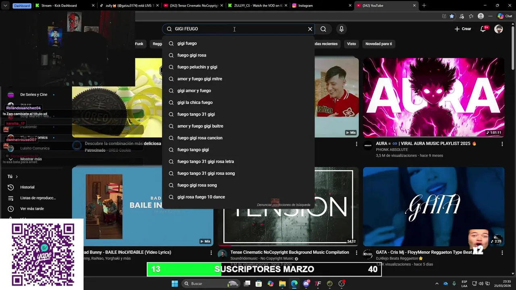This screenshot has width=516, height=290.
Task: Open the PHONK ABSOLUTE channel link
Action: 392,149
